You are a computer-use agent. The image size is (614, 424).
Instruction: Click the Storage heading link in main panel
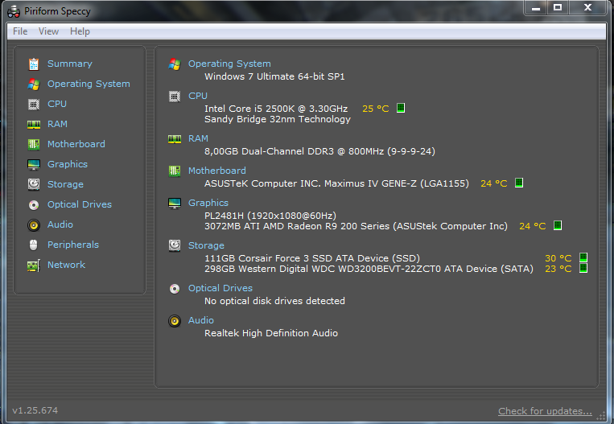pyautogui.click(x=206, y=245)
